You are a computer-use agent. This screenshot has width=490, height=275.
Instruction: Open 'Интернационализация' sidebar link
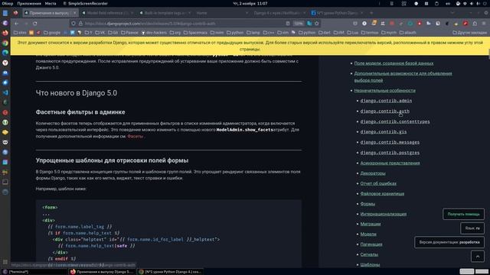click(384, 214)
